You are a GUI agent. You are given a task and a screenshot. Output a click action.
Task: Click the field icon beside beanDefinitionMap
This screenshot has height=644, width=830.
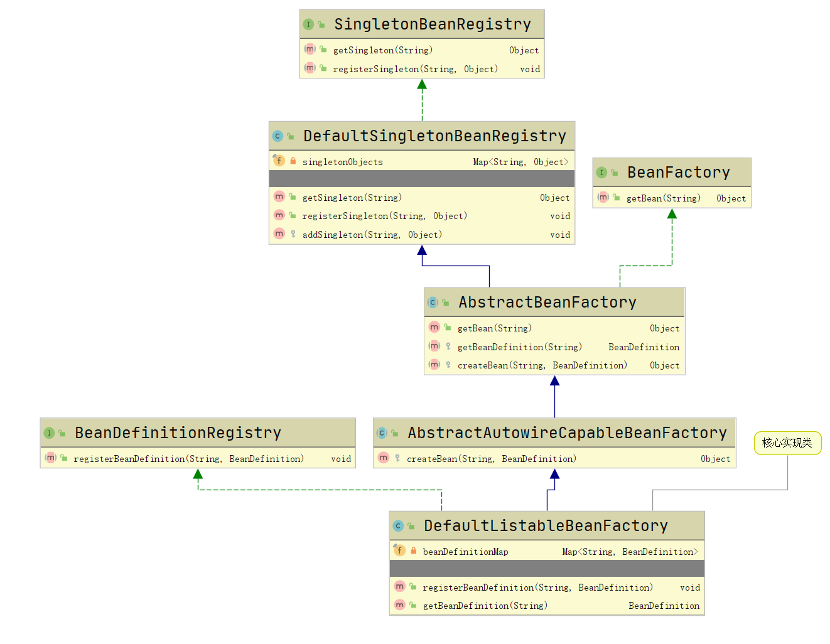[400, 550]
